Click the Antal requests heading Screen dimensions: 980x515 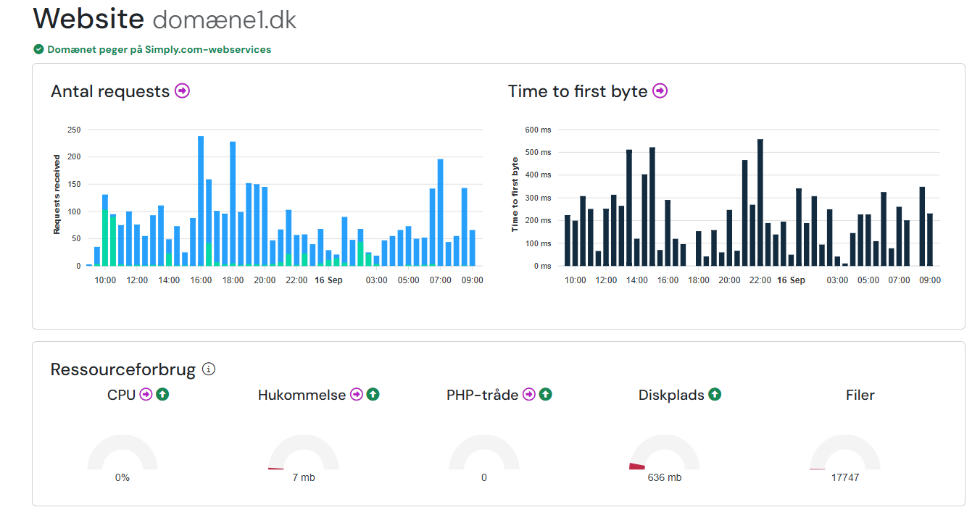coord(110,91)
